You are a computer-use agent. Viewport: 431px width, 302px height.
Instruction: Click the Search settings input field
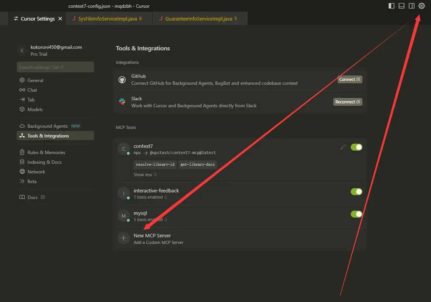click(55, 67)
